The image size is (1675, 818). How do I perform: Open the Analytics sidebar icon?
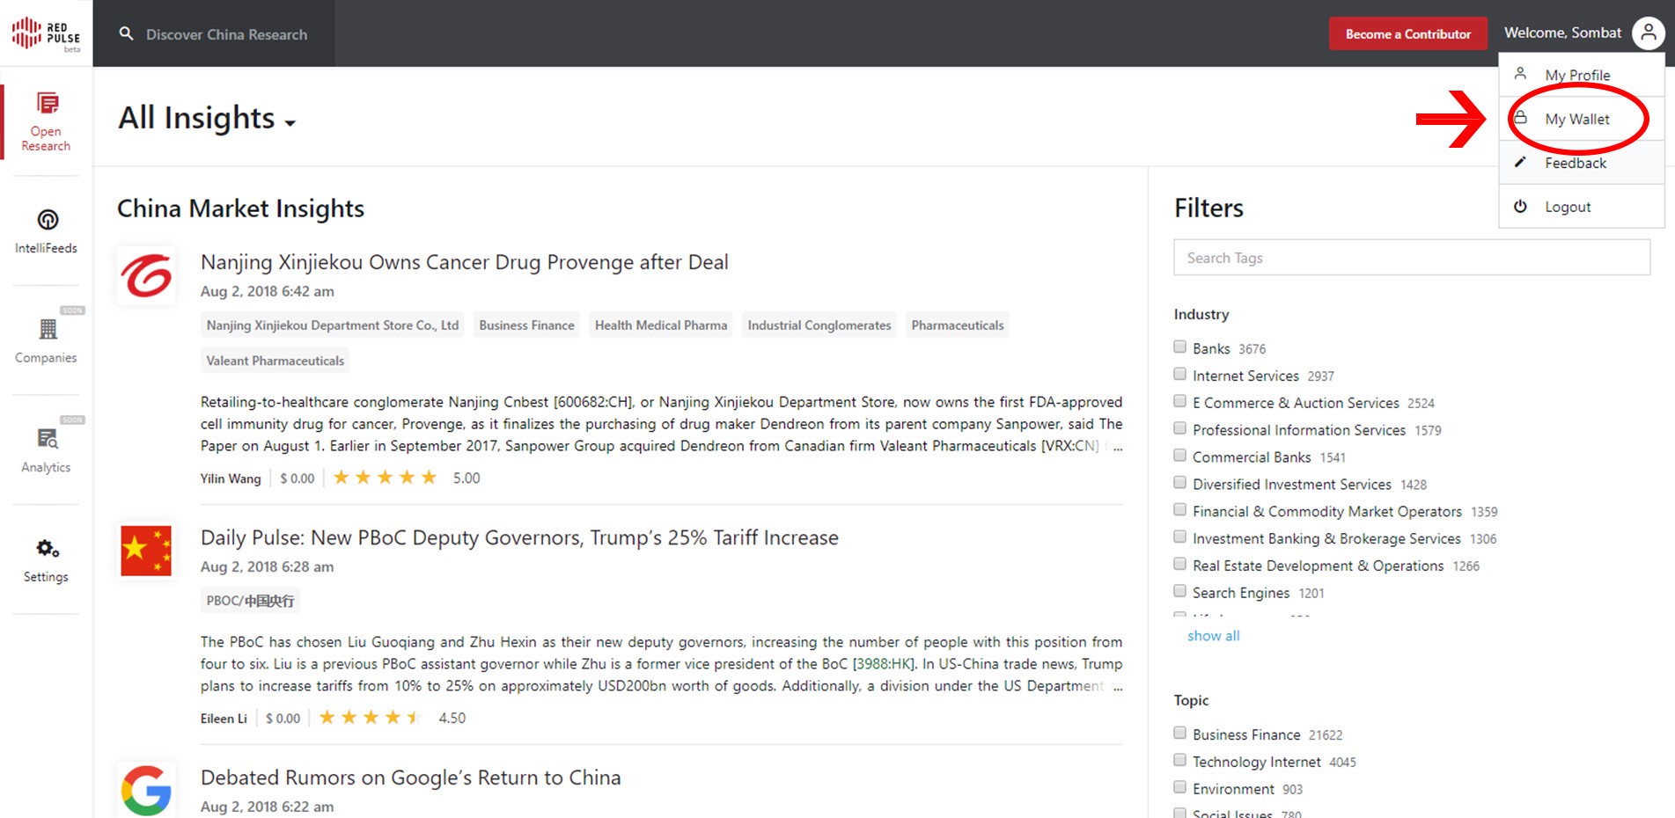coord(48,438)
